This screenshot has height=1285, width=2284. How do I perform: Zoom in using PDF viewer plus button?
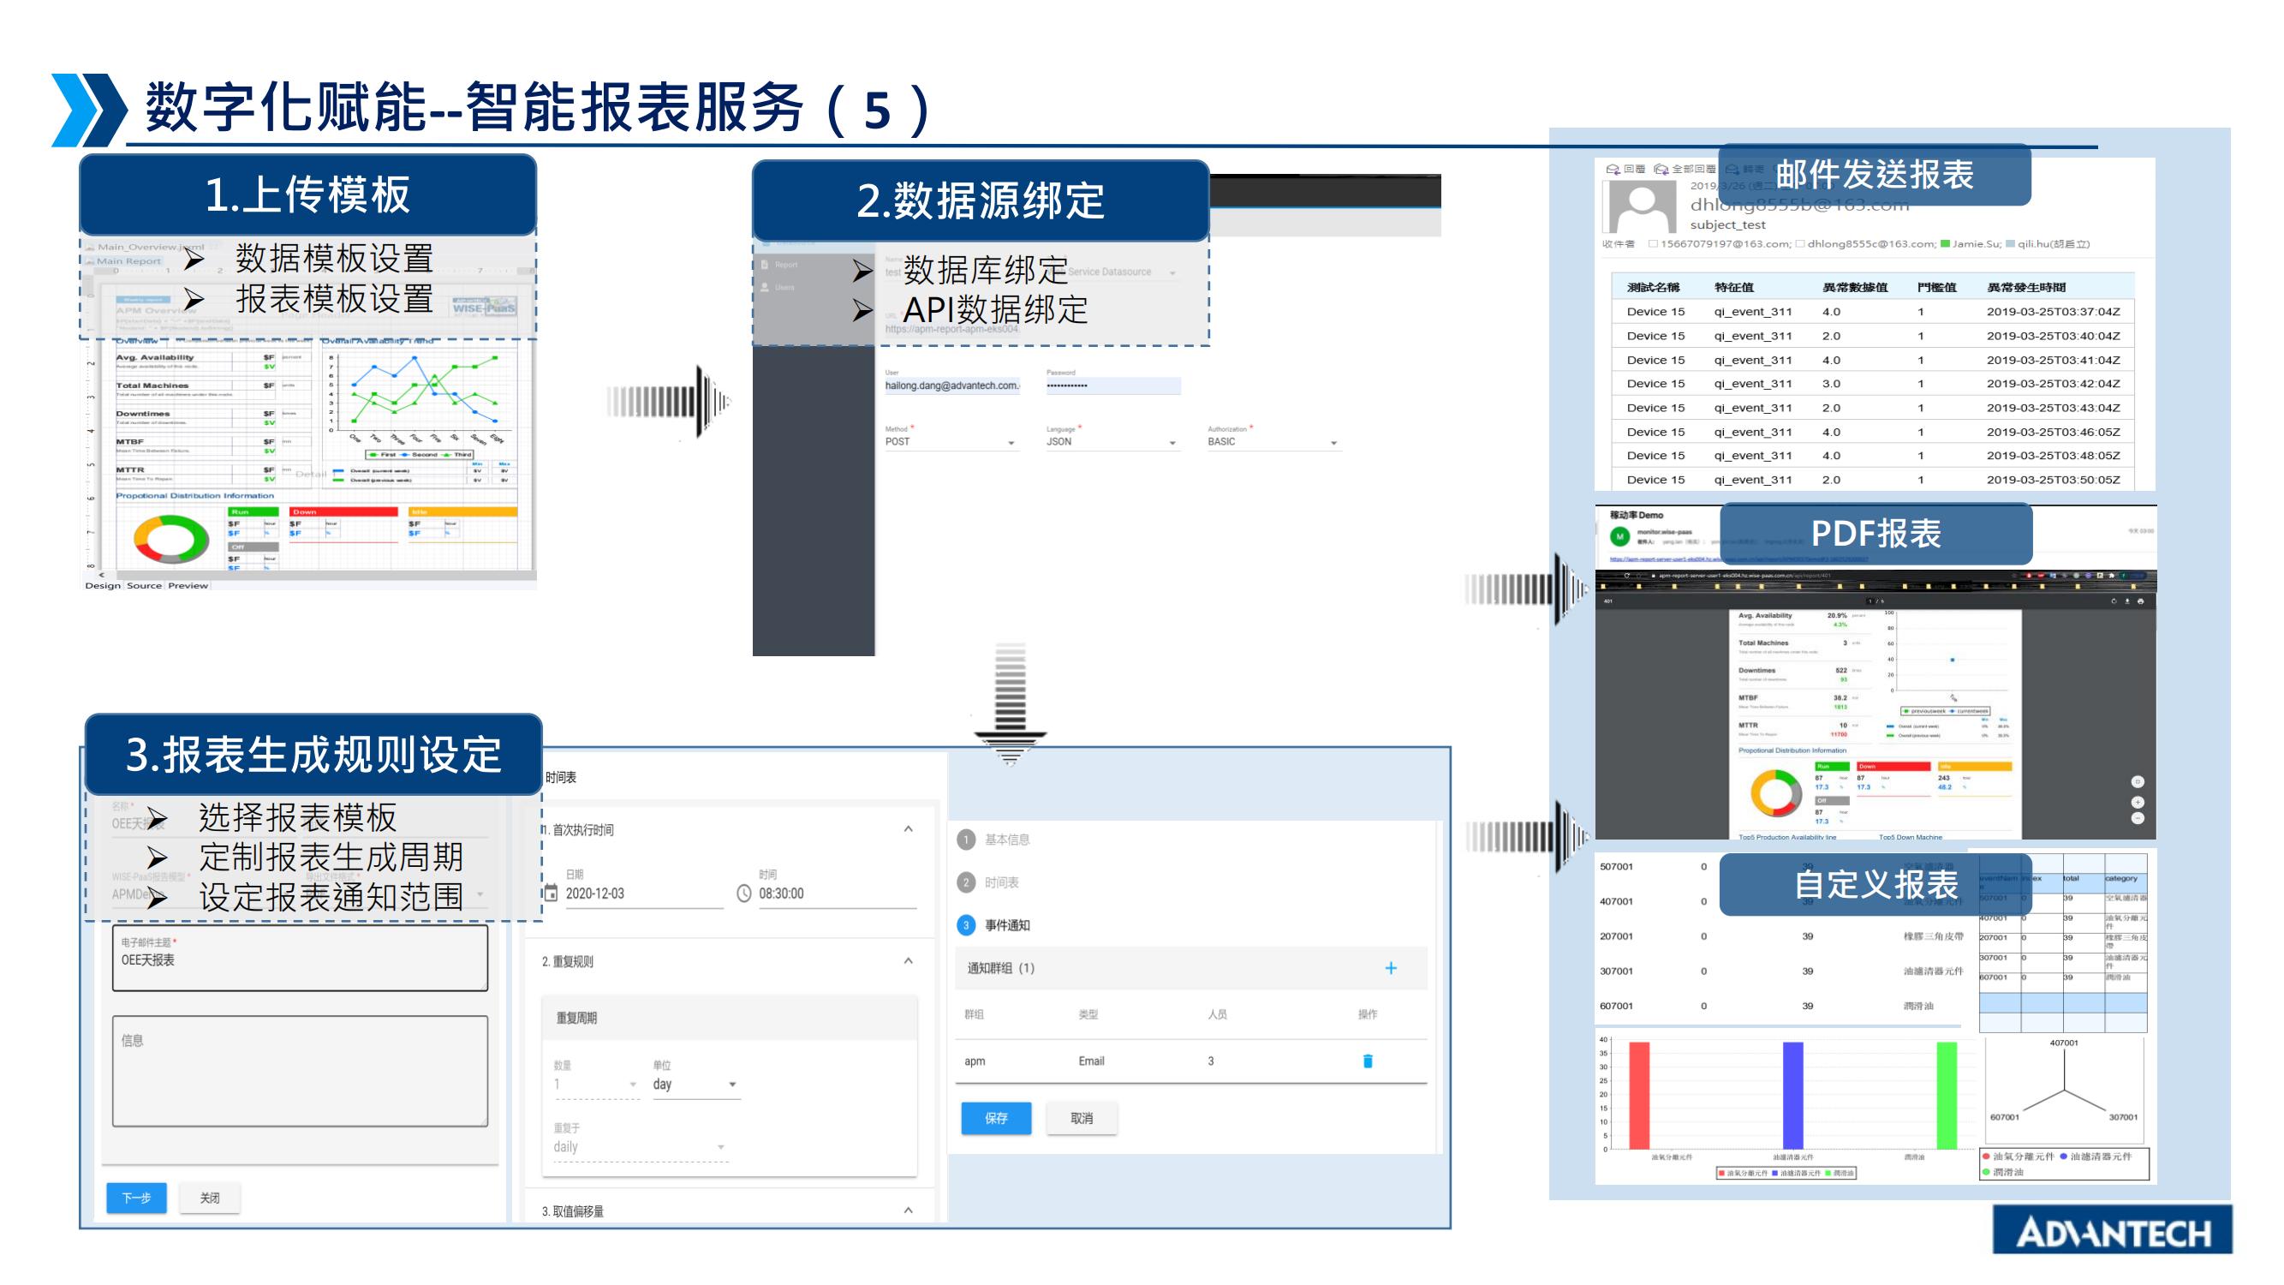point(2138,802)
